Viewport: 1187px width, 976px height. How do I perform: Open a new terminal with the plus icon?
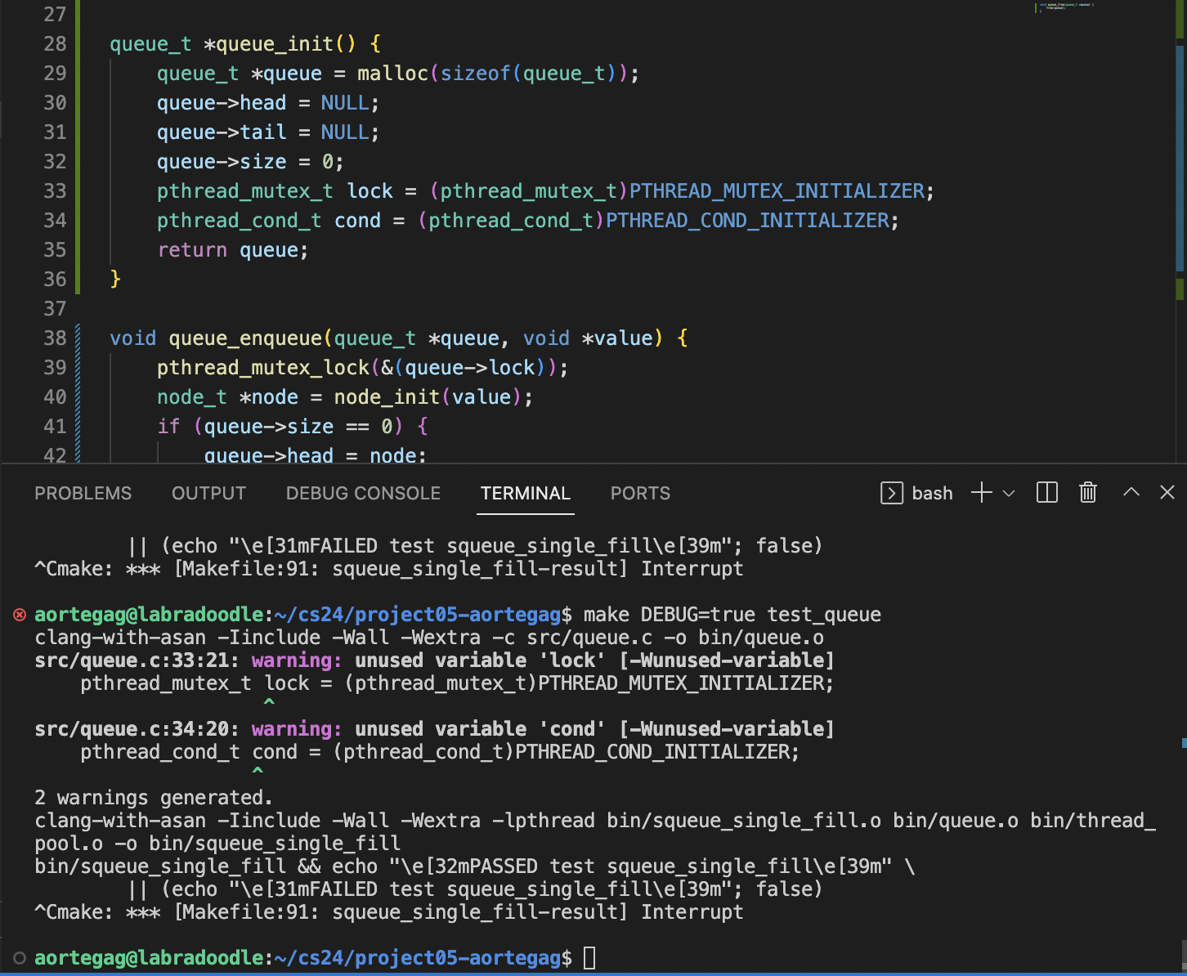point(981,493)
